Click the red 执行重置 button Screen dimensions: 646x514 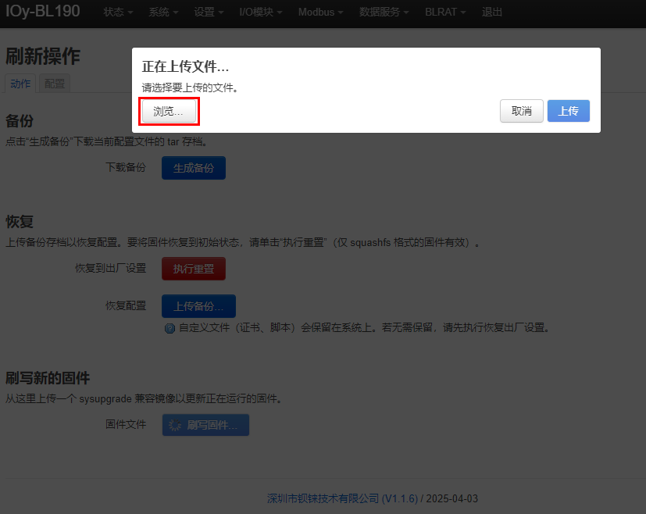tap(194, 269)
